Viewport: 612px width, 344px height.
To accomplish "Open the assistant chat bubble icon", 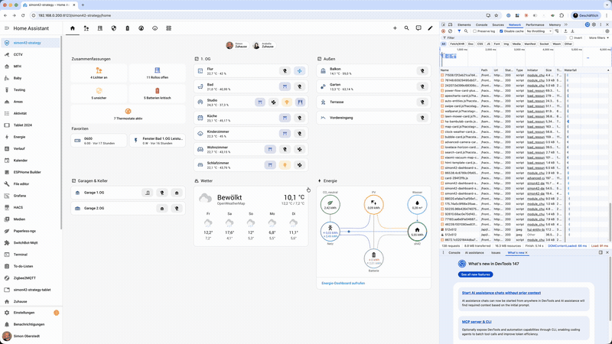I will pyautogui.click(x=418, y=28).
